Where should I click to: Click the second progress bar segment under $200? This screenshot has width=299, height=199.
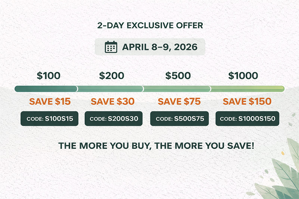(x=110, y=89)
